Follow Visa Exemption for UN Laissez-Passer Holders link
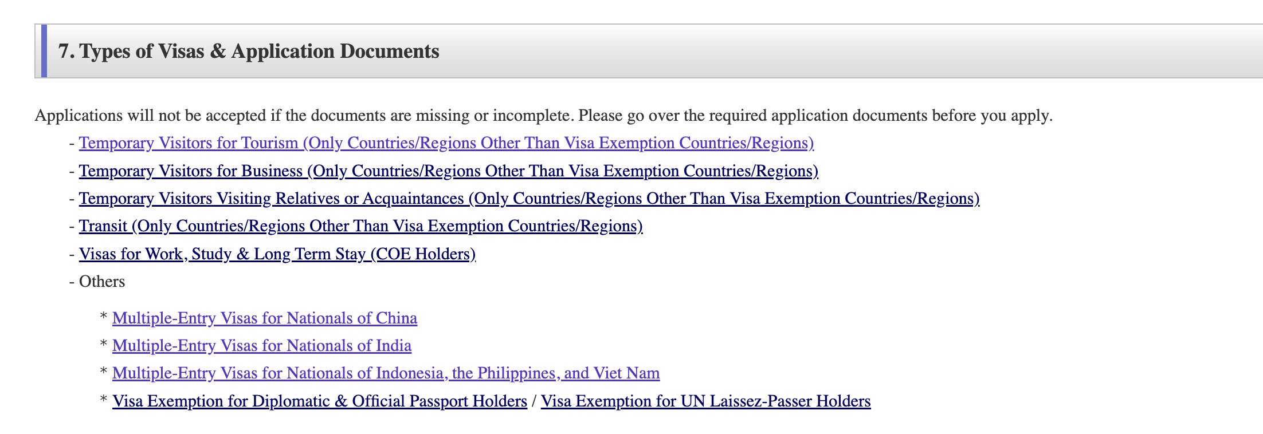 [x=705, y=401]
